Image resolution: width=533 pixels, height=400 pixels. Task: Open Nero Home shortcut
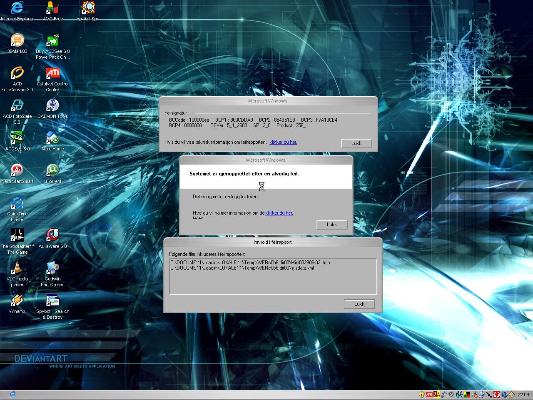coord(52,141)
